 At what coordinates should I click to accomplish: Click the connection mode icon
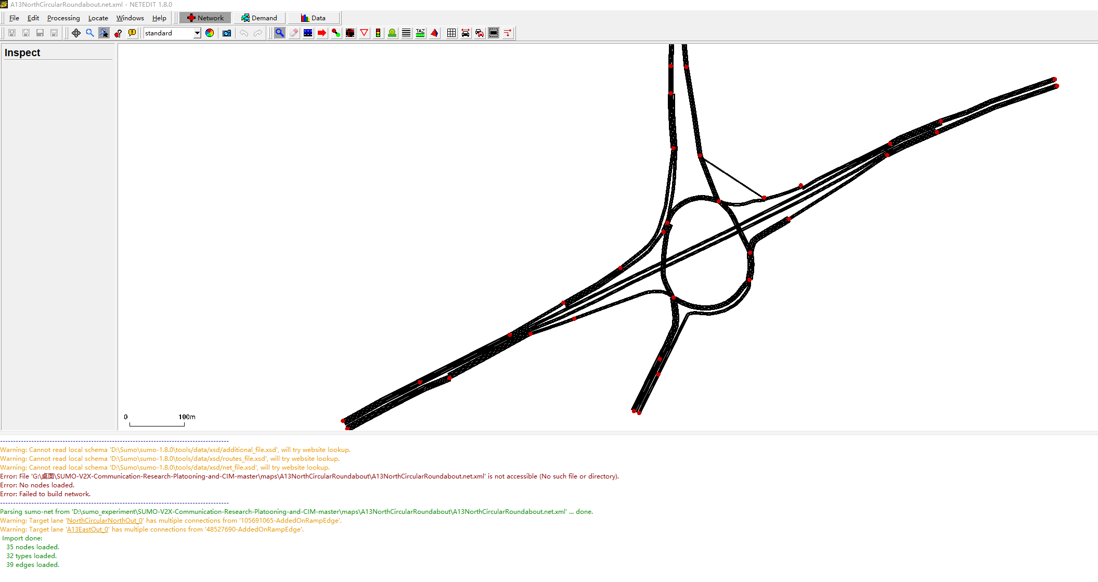[336, 33]
